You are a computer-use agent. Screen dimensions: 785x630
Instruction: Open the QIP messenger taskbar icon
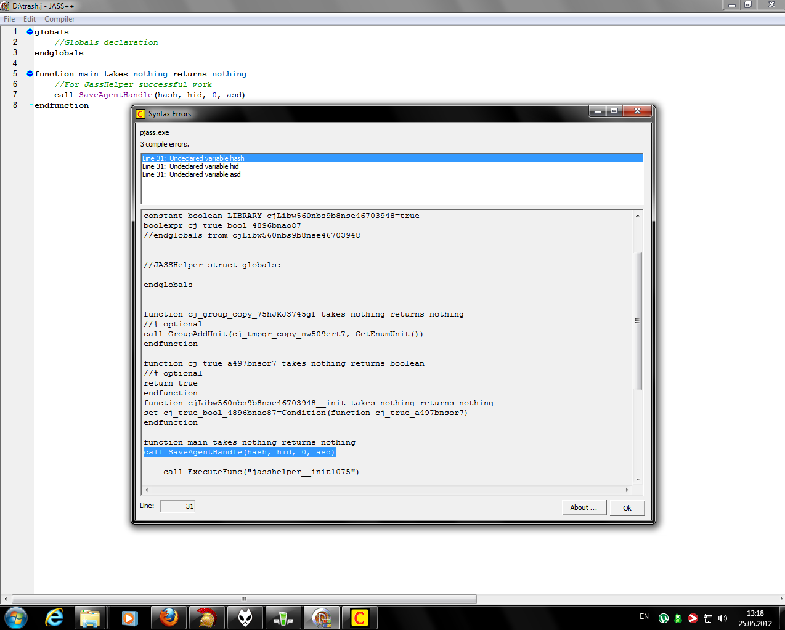(x=283, y=618)
